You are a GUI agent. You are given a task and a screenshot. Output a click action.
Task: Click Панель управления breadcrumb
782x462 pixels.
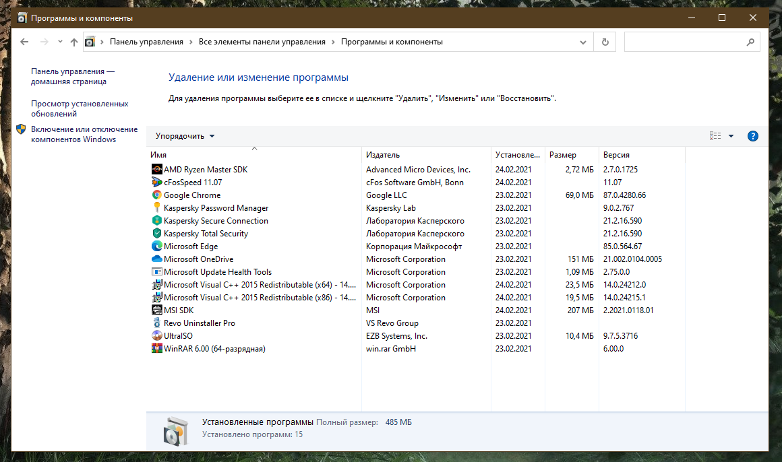(x=146, y=42)
